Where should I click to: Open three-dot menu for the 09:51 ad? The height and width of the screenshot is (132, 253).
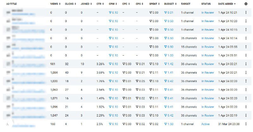point(246,55)
